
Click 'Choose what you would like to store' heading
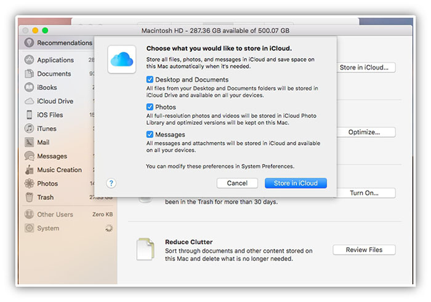click(x=219, y=49)
